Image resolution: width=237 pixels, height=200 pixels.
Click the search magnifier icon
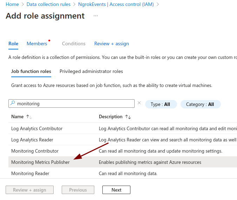[13, 104]
